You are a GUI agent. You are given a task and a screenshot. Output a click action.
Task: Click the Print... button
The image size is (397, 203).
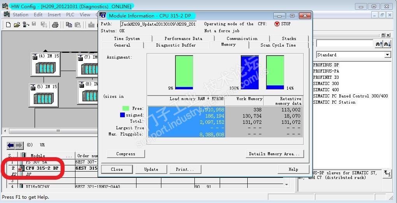pos(185,169)
